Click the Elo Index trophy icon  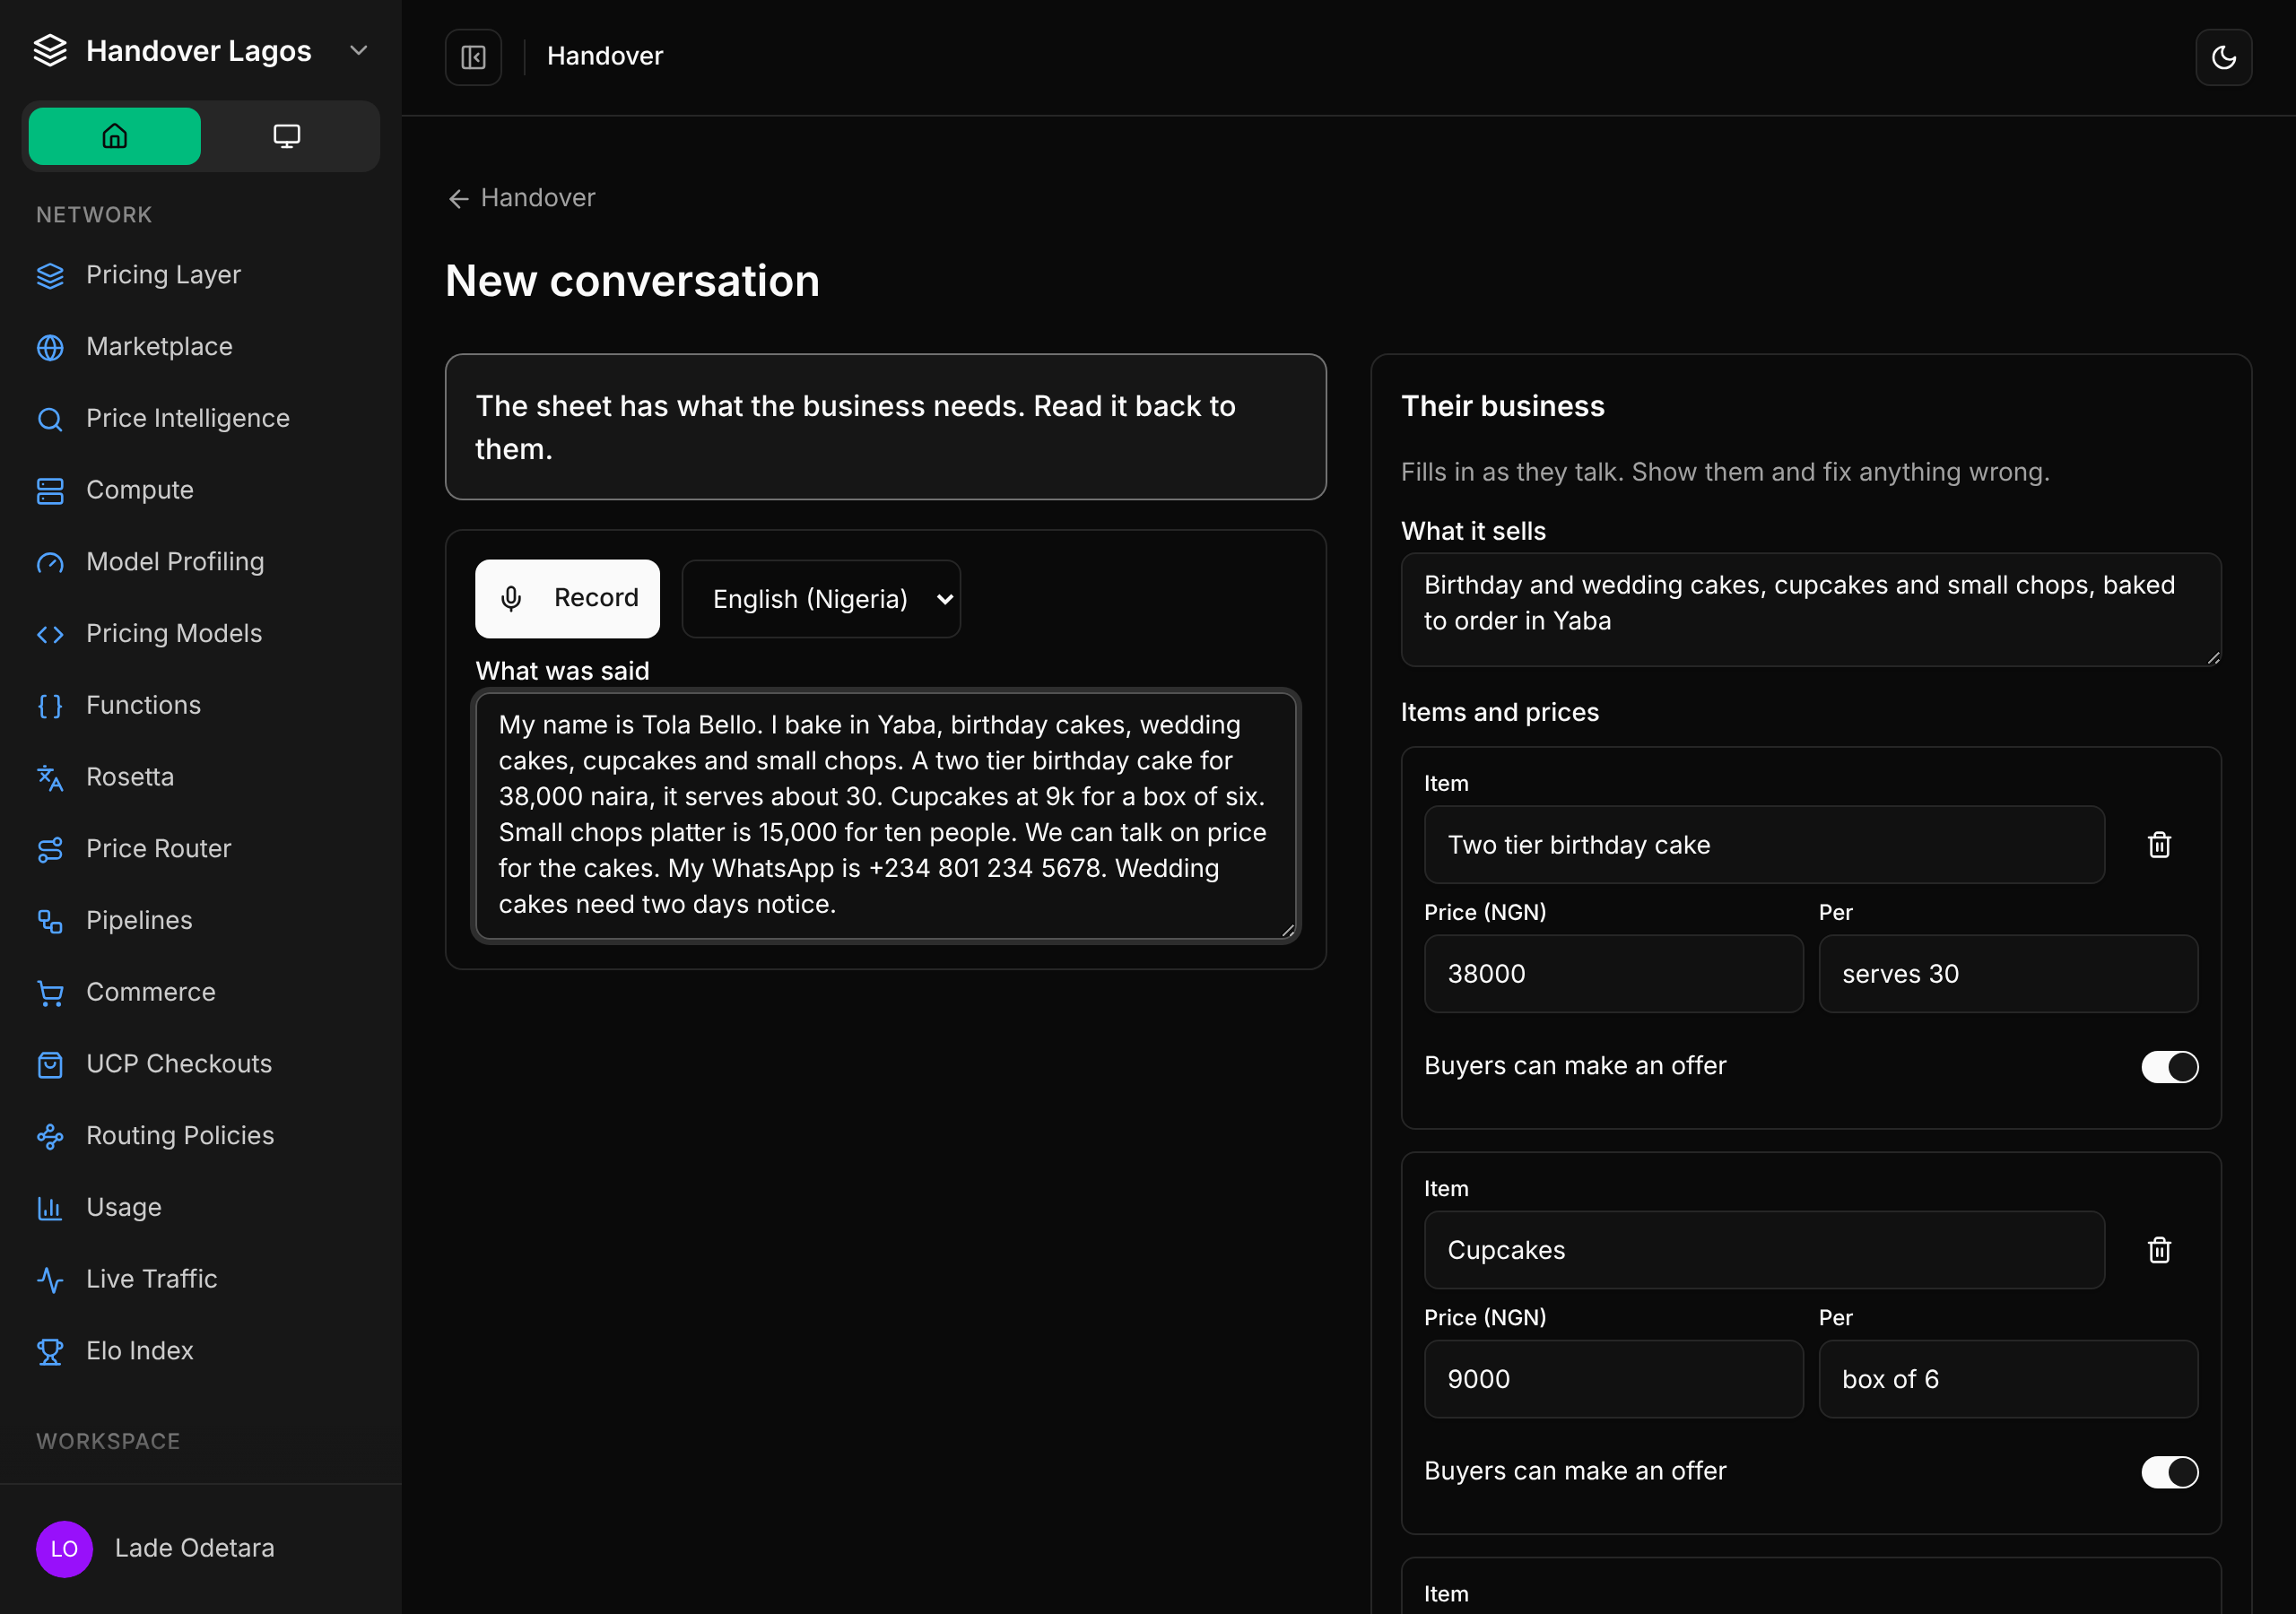(x=50, y=1352)
